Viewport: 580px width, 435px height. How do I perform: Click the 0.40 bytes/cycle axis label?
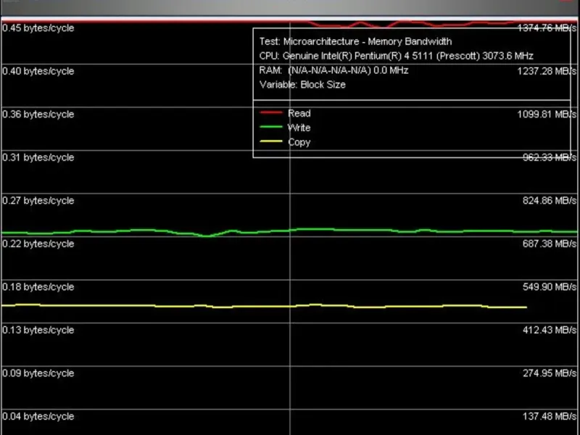tap(38, 71)
